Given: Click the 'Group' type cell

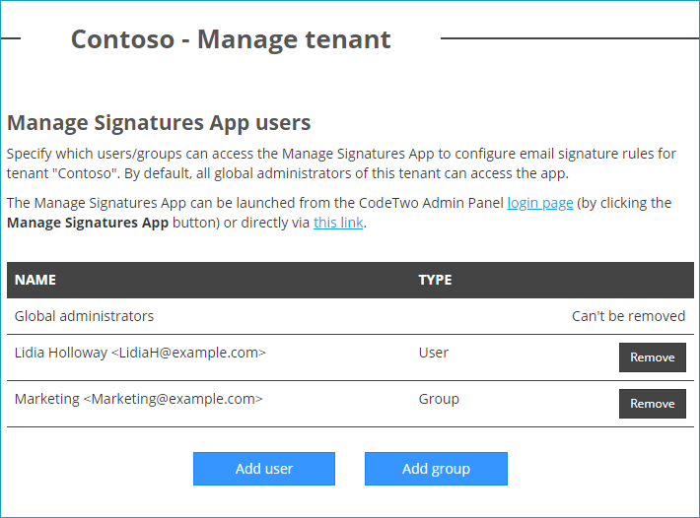Looking at the screenshot, I should point(439,399).
